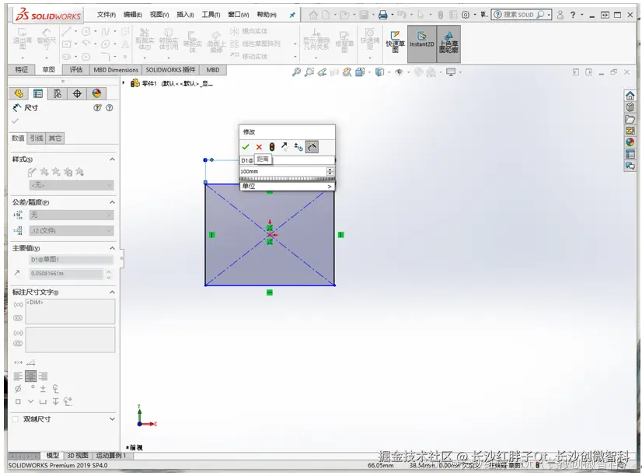Open the precision .12 (文件) dropdown
The width and height of the screenshot is (642, 476).
click(72, 231)
